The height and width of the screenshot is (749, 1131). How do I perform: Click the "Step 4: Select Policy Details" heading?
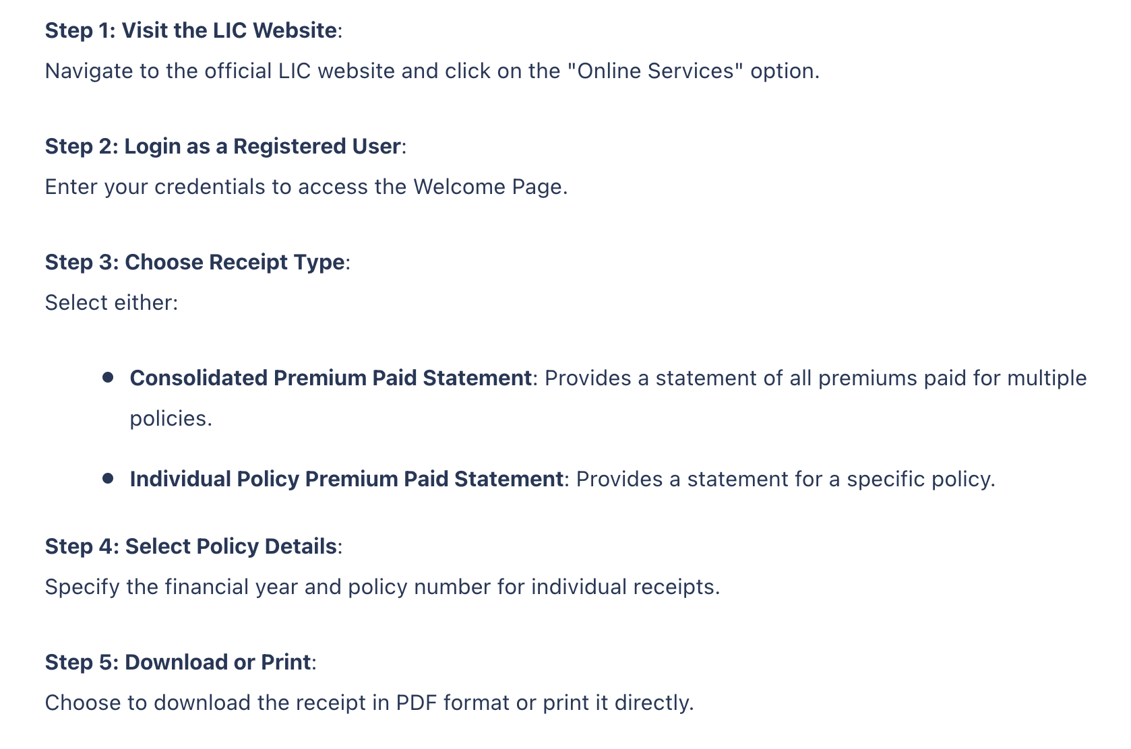pos(191,546)
